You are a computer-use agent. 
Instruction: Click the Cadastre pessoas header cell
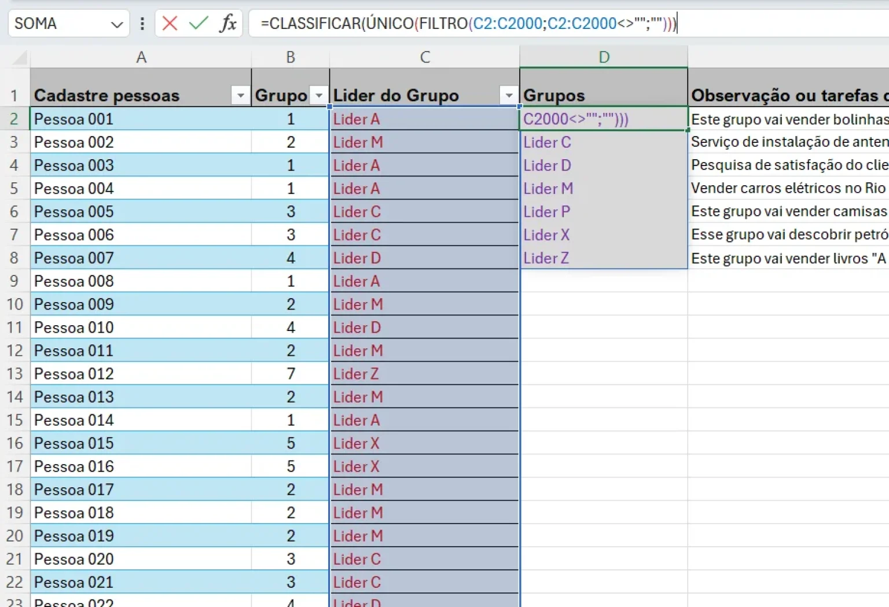pos(141,87)
